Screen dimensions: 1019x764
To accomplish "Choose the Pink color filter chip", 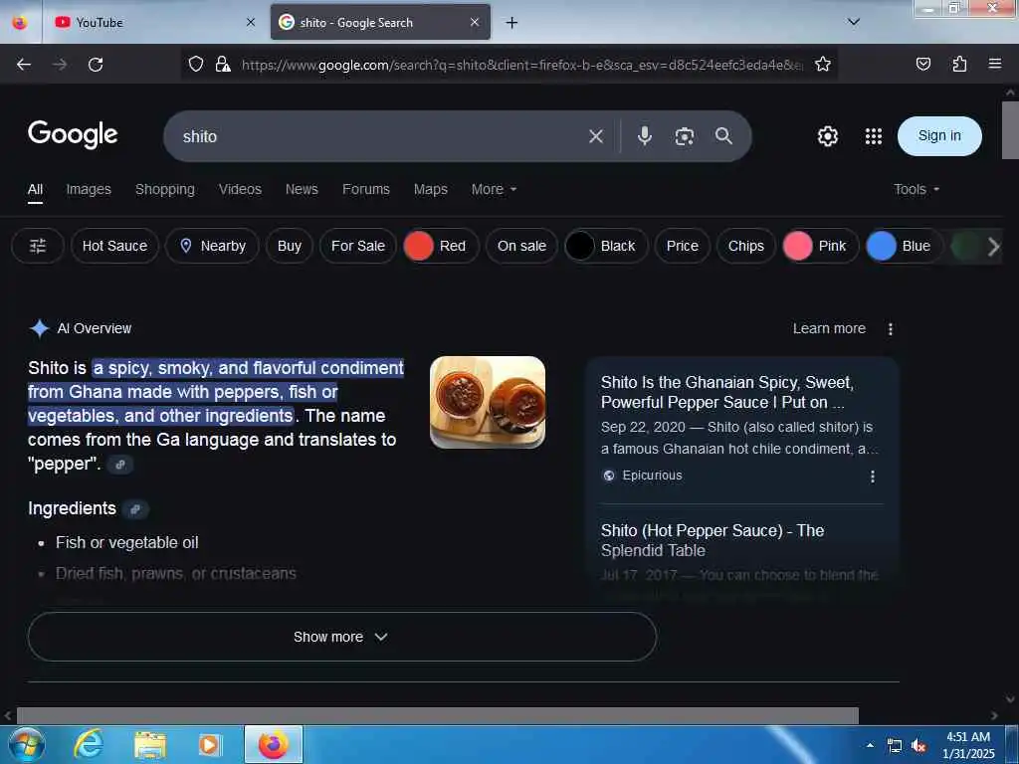I will (x=820, y=246).
